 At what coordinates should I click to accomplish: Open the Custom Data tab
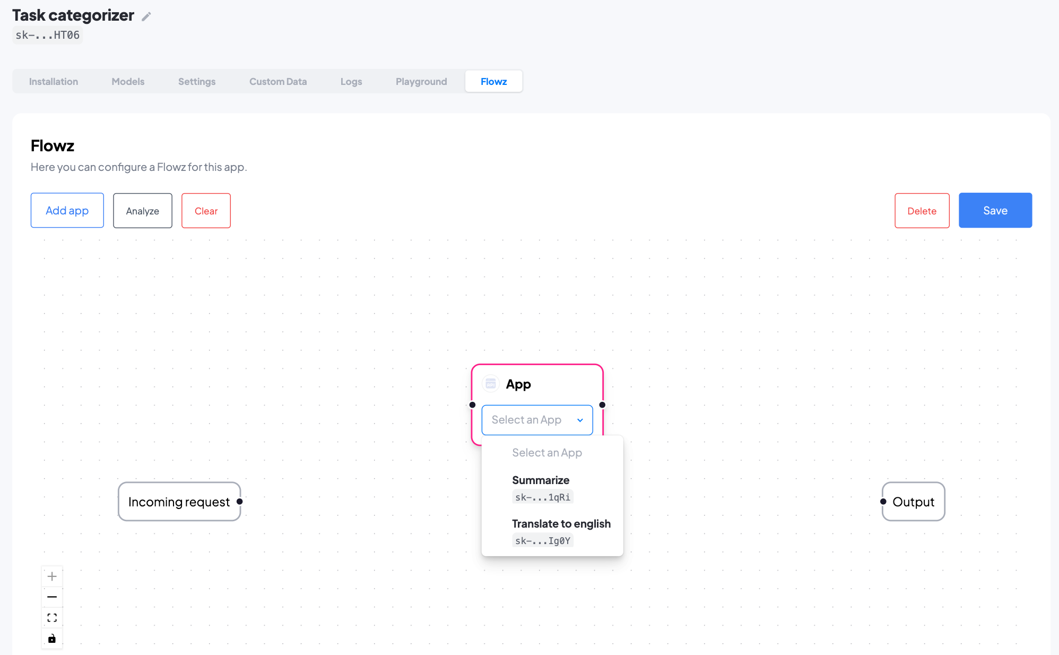point(278,82)
